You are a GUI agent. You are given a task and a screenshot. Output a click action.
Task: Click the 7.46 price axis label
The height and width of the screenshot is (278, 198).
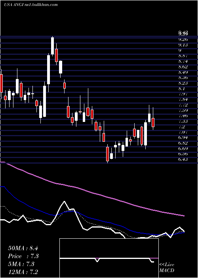click(183, 116)
